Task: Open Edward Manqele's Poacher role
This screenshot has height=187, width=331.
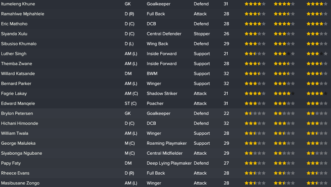Action: click(155, 103)
